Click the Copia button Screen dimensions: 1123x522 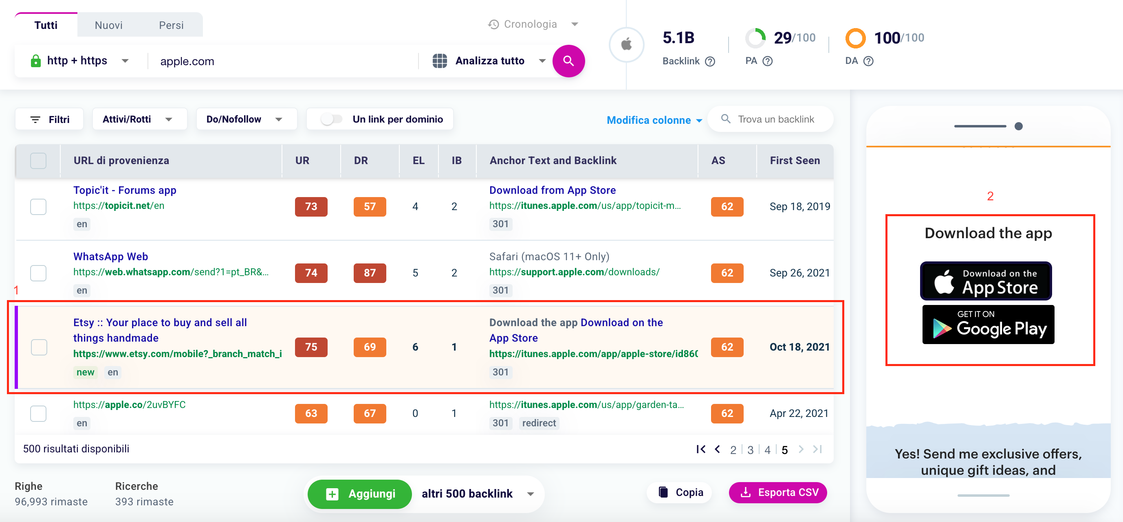coord(680,492)
